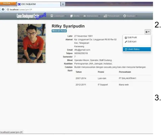The image size is (165, 136).
Task: Click the Mana weh company cell
Action: (124, 85)
